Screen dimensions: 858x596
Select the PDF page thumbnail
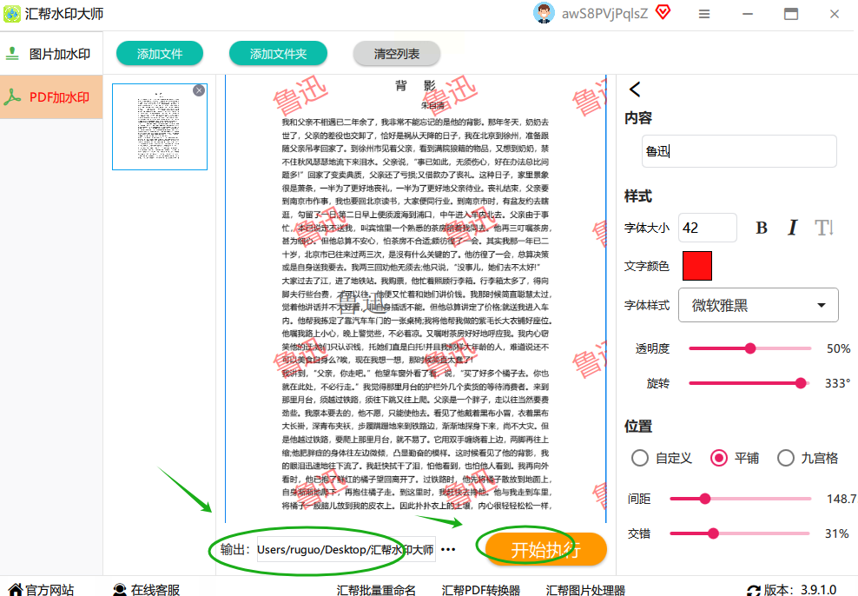point(160,127)
